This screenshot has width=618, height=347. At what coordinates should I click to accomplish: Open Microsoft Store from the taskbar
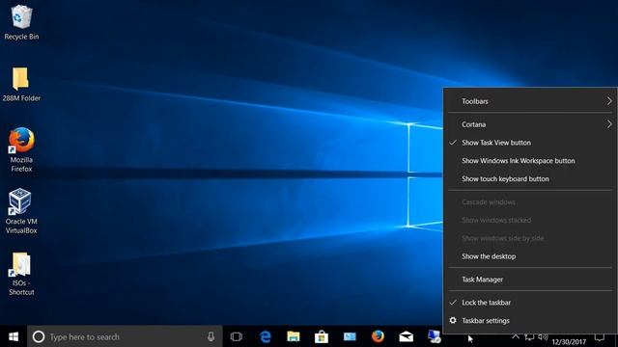[322, 336]
